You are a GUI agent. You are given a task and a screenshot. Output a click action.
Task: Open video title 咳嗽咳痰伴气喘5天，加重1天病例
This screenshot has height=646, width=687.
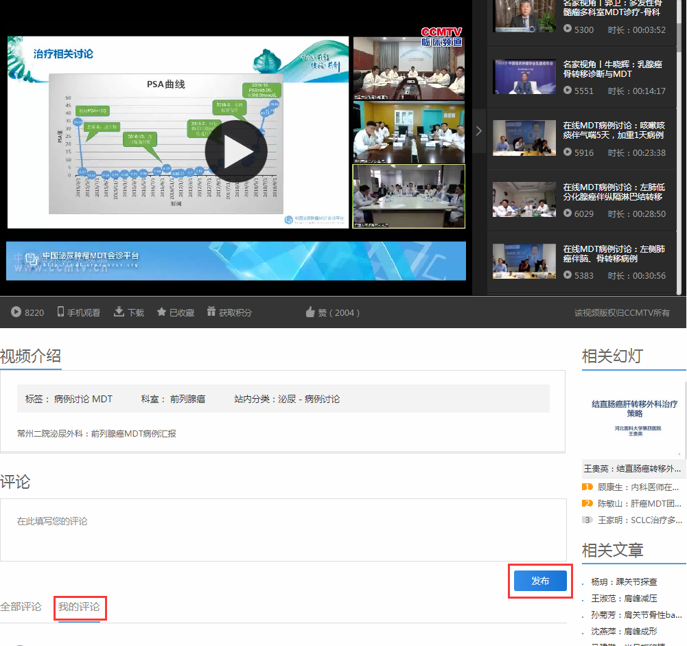[614, 130]
